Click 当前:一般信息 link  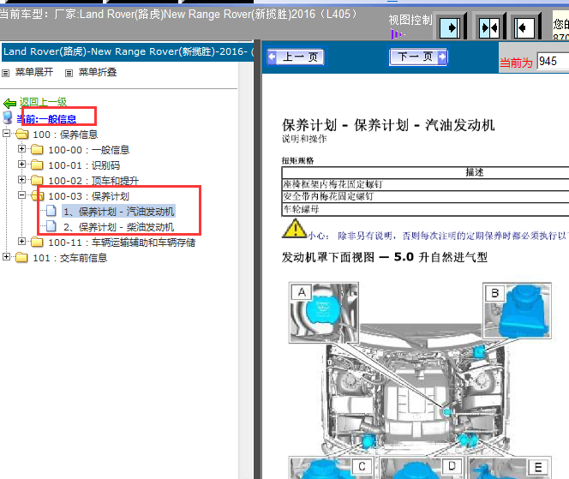(x=46, y=119)
